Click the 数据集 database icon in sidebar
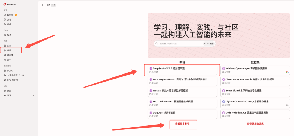Screen dimensions: 294x136 [5, 55]
